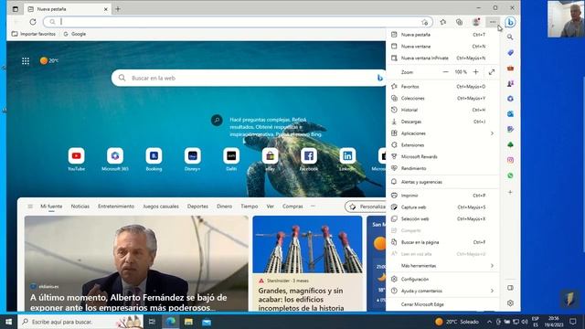Increase zoom with the plus button

click(x=475, y=72)
